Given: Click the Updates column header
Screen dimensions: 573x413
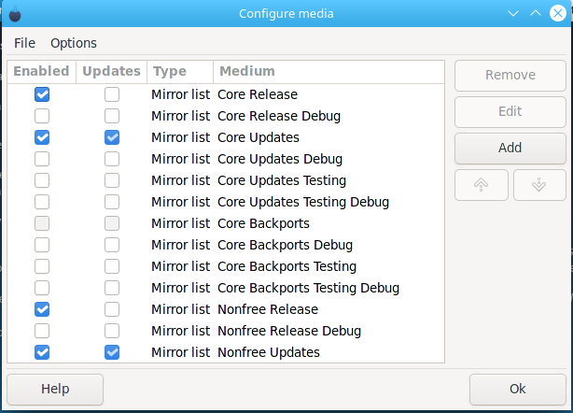Looking at the screenshot, I should (x=111, y=72).
